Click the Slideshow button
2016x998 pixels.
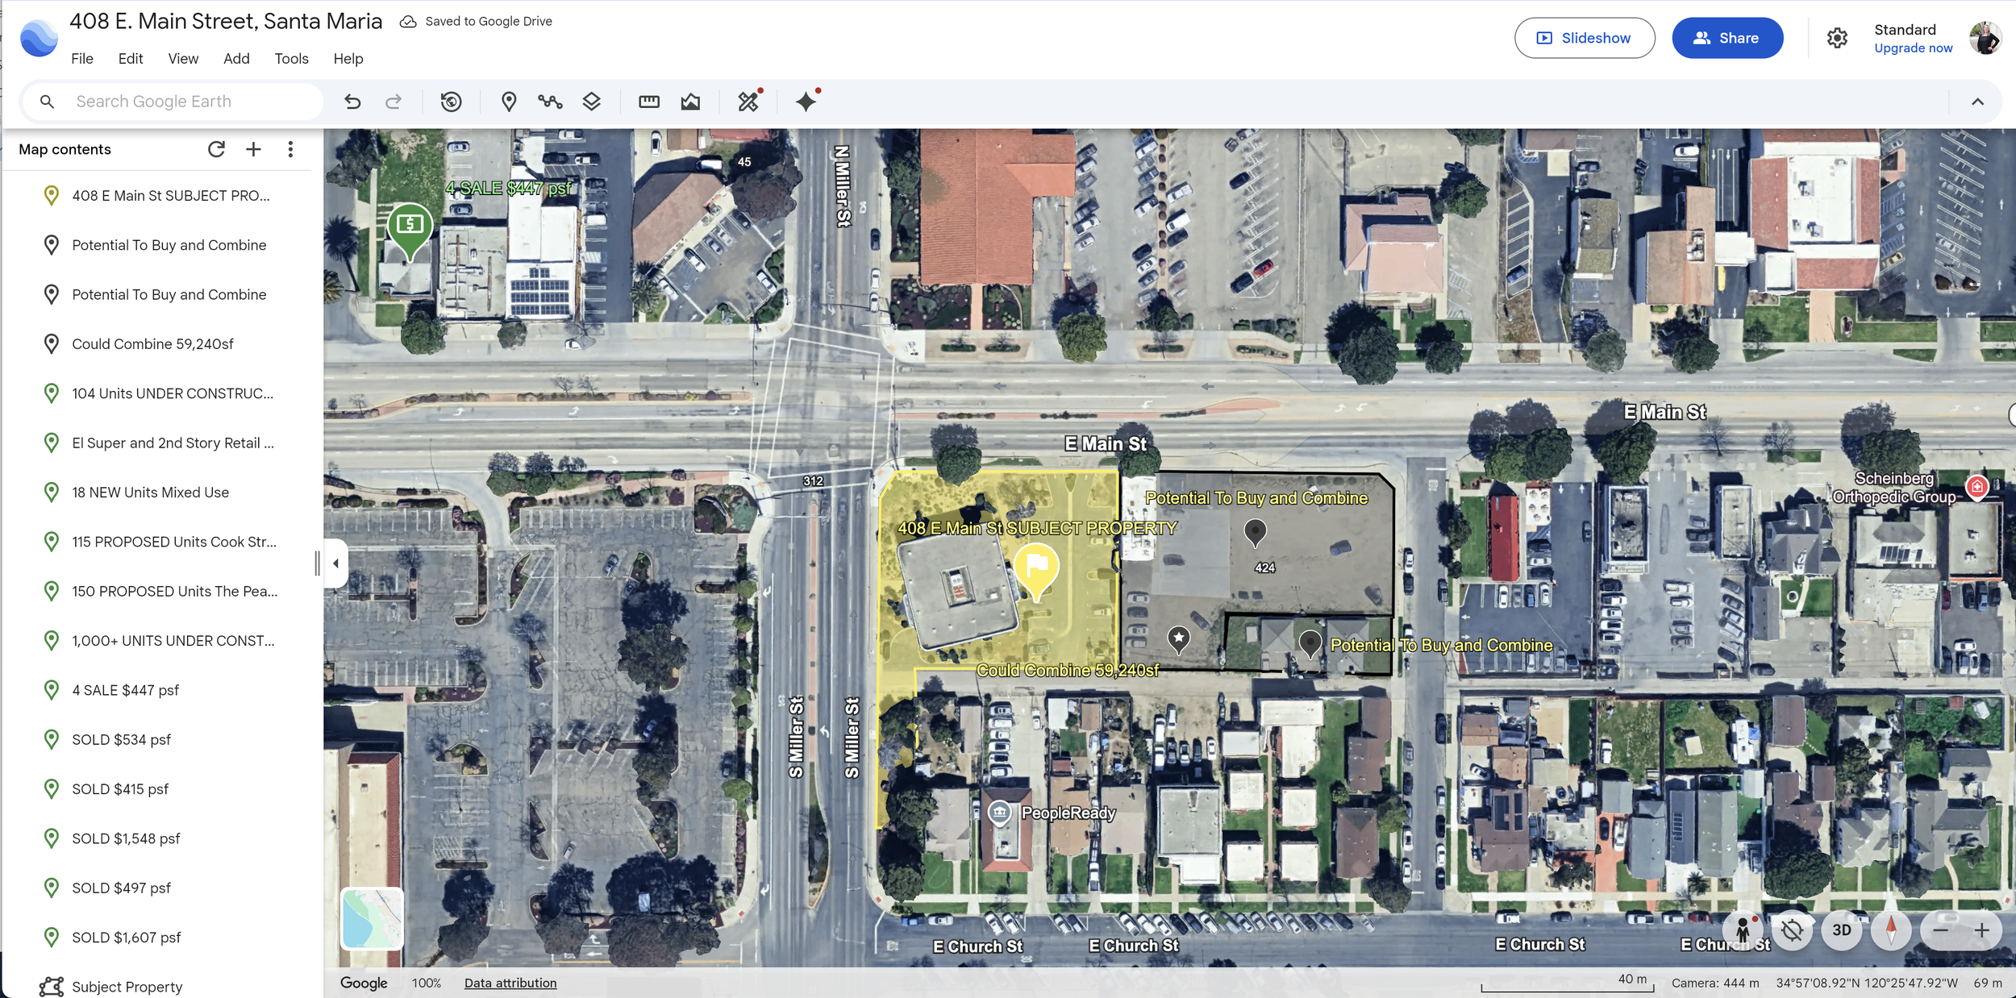tap(1584, 38)
